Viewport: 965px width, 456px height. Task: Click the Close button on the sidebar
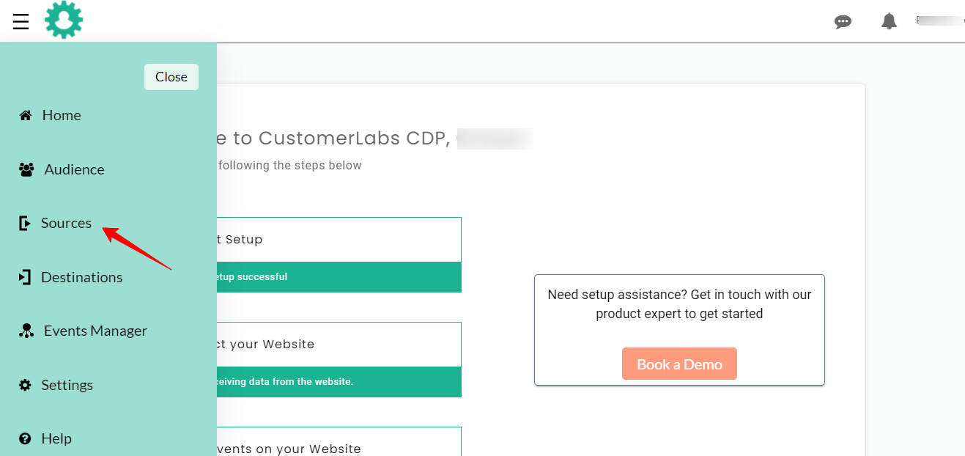coord(171,76)
